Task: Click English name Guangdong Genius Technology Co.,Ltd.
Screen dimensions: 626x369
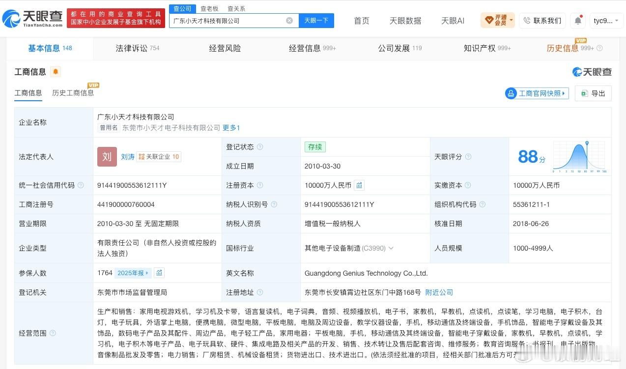Action: click(x=366, y=273)
